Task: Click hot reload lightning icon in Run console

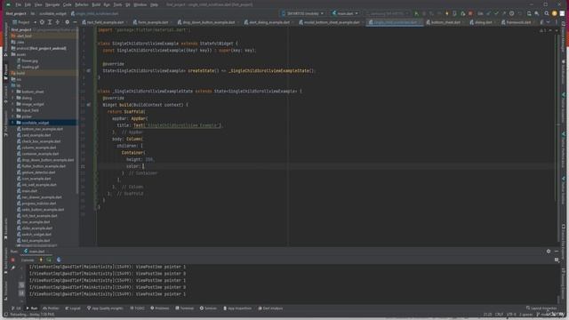Action: [x=41, y=260]
